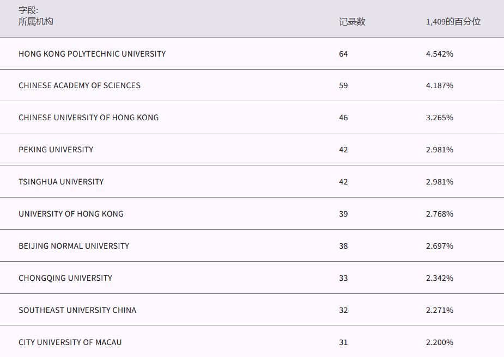Open the University of Hong Kong entry
Screen dimensions: 504x357
pyautogui.click(x=71, y=214)
